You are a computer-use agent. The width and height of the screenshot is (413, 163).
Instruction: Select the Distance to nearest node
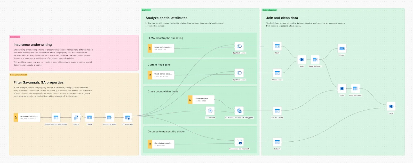click(x=239, y=142)
